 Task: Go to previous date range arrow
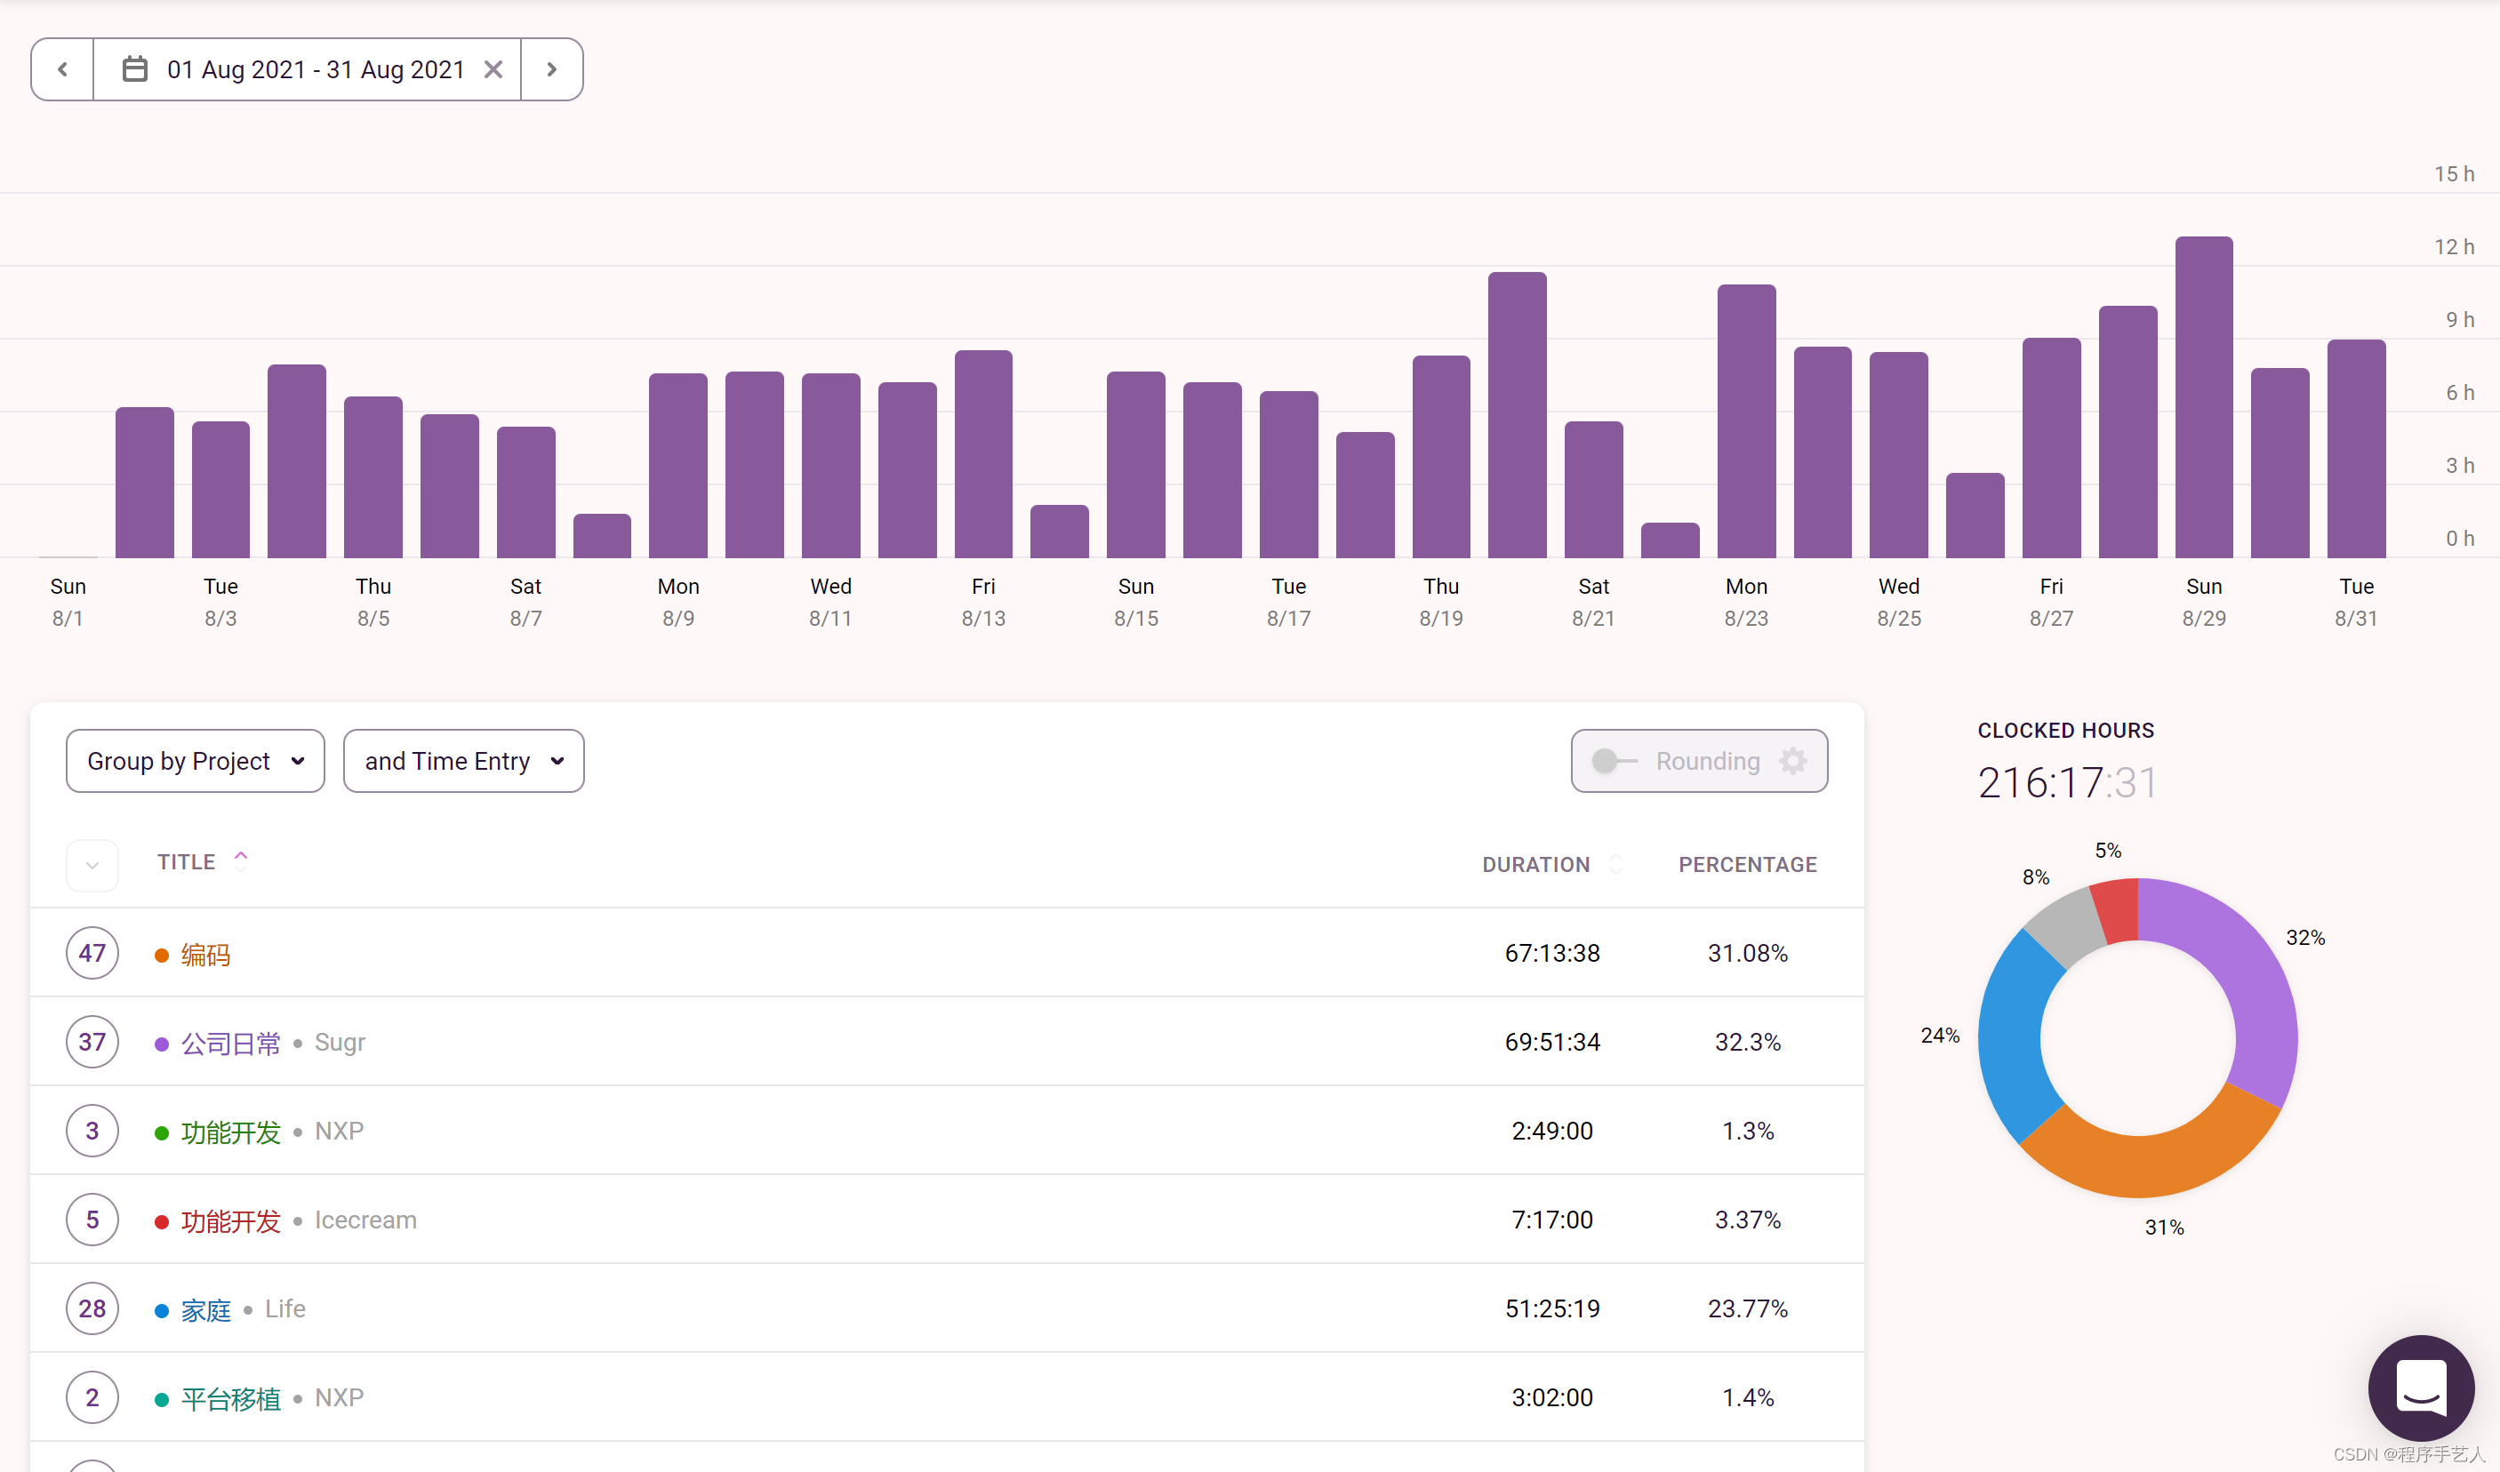62,69
